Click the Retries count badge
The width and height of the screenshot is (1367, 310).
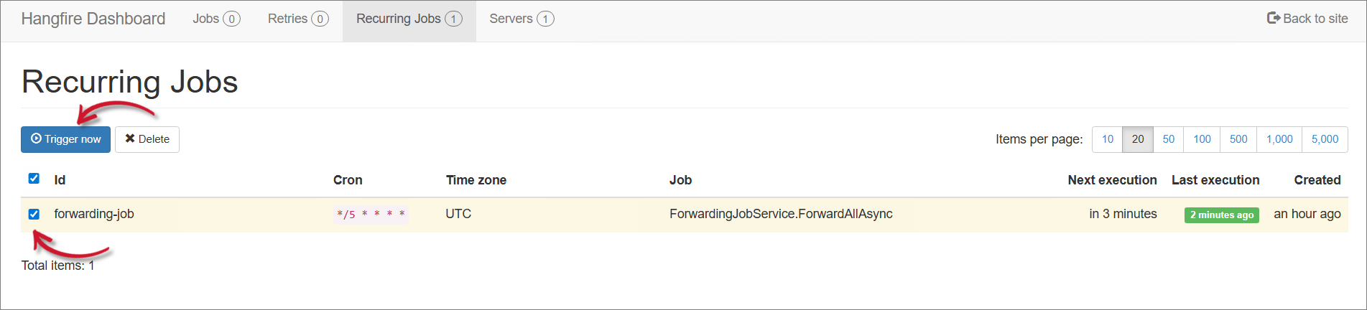coord(320,19)
